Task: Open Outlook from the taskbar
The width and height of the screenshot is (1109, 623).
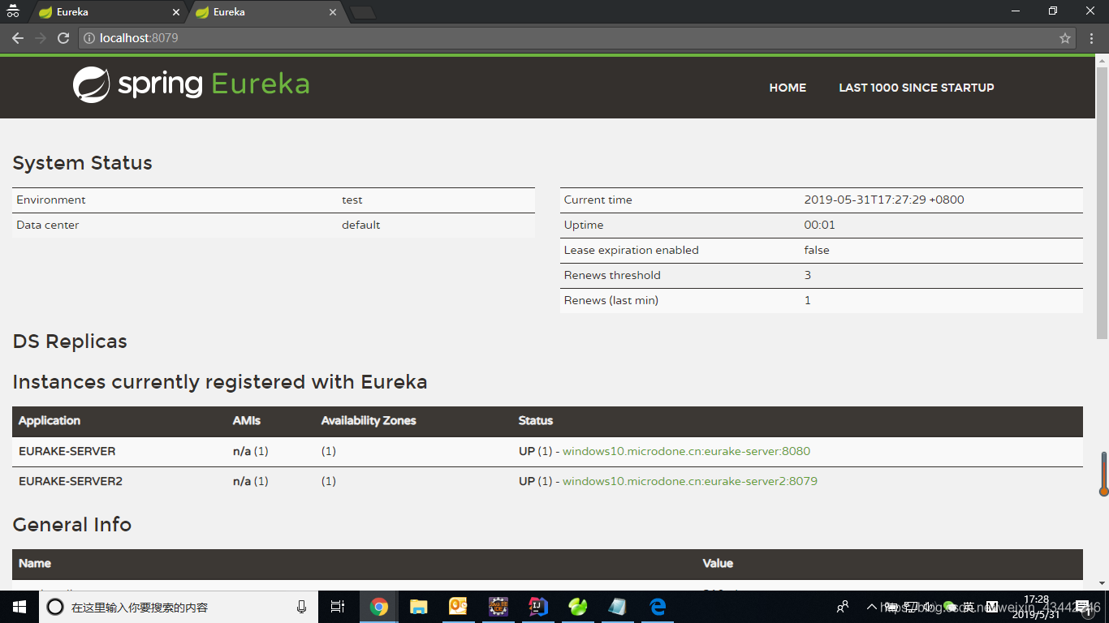Action: click(x=459, y=607)
